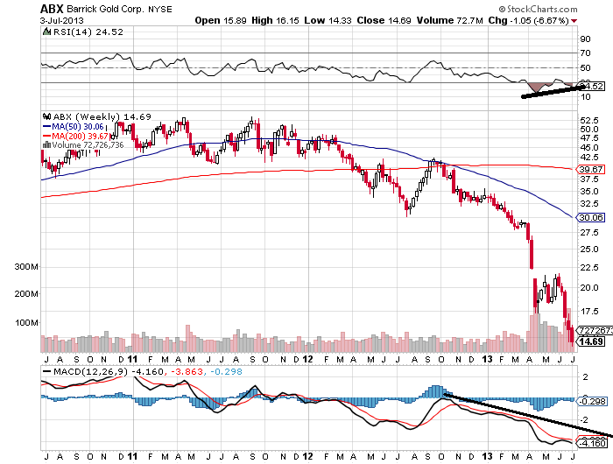
Task: Click the Chg -1.05 (-6.67%) value
Action: point(529,20)
